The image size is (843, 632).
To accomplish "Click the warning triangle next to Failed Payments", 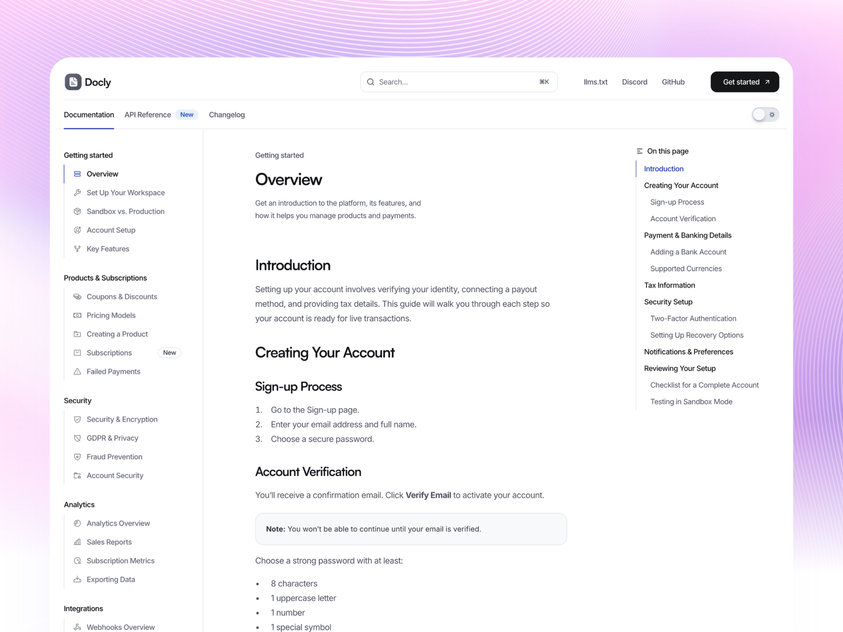I will 77,371.
